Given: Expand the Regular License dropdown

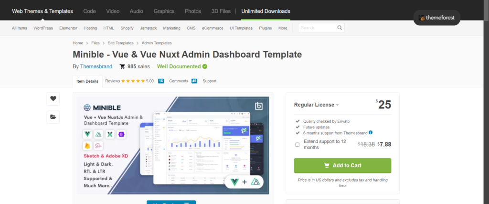Looking at the screenshot, I should 317,105.
